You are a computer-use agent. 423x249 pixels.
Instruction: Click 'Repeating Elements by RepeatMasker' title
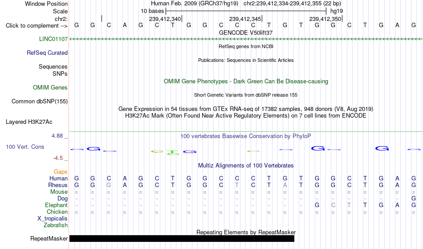(246, 232)
